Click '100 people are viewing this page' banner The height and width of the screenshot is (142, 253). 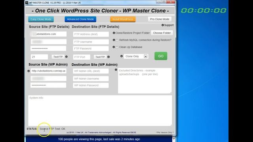[x=99, y=139]
